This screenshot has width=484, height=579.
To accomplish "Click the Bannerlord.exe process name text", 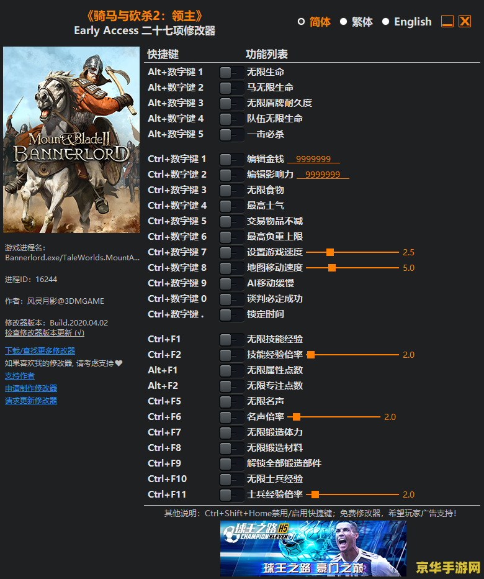I will pyautogui.click(x=73, y=257).
